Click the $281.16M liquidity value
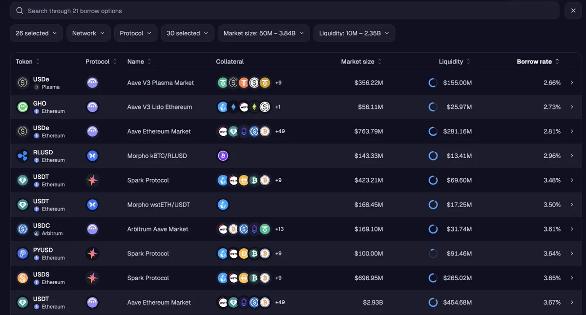The width and height of the screenshot is (586, 315). click(x=458, y=131)
